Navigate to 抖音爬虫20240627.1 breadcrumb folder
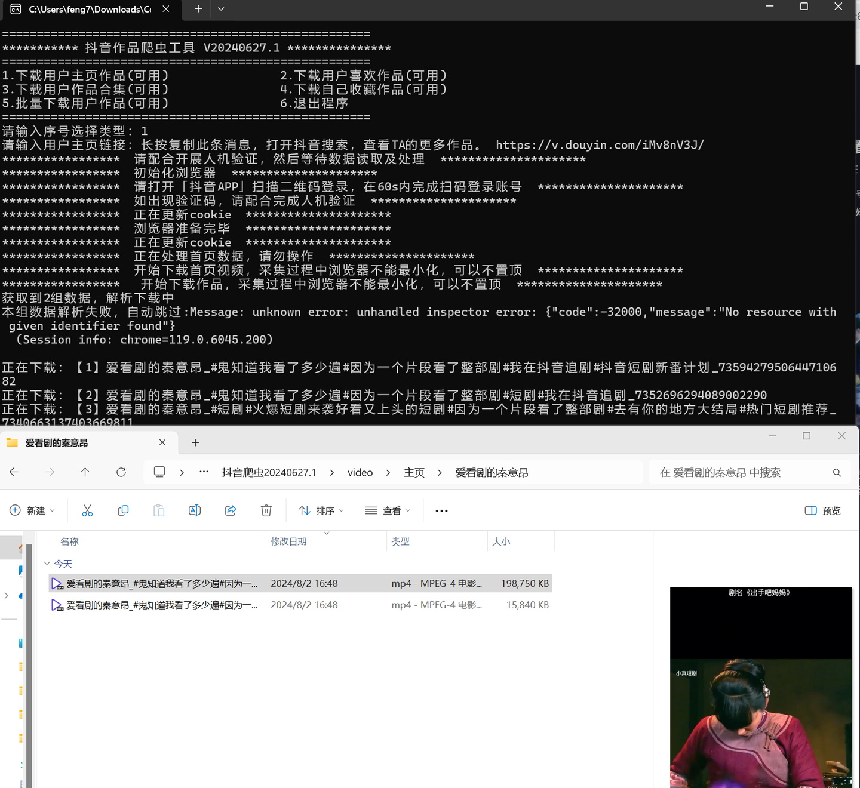Viewport: 860px width, 788px height. tap(269, 473)
